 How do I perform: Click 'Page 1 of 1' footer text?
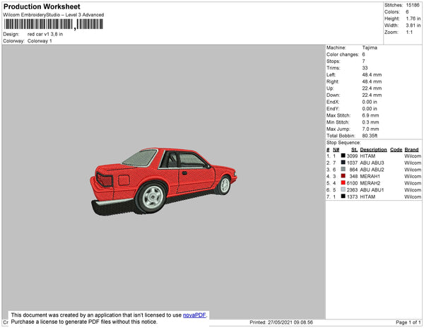(408, 322)
